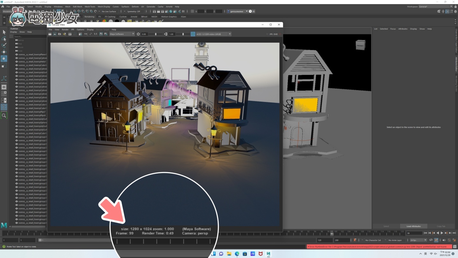Click the snapshot camera icon in Render View
The height and width of the screenshot is (258, 458).
tap(59, 34)
